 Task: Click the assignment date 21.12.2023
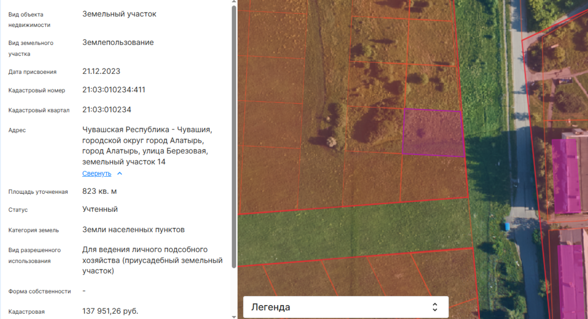pos(101,71)
